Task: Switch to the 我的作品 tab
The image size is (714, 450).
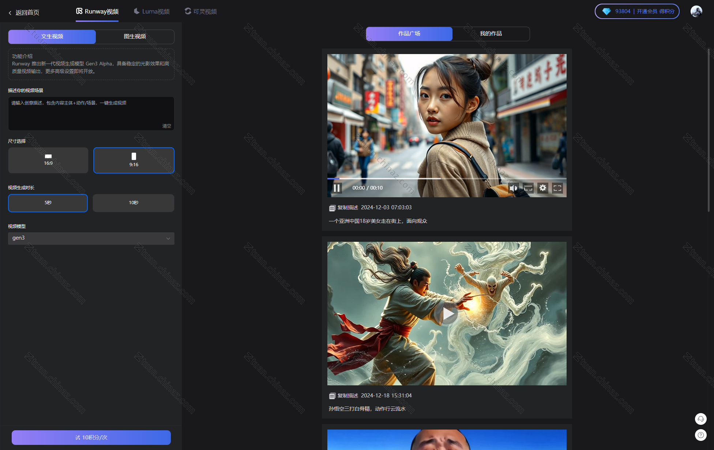Action: (x=491, y=34)
